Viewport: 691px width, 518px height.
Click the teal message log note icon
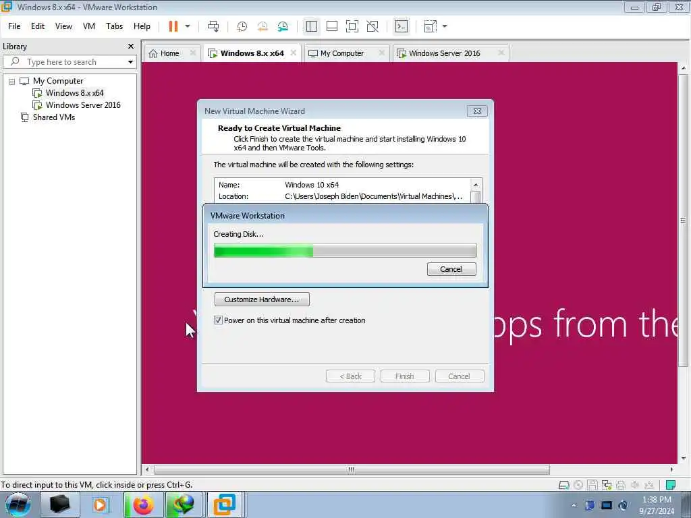(670, 485)
